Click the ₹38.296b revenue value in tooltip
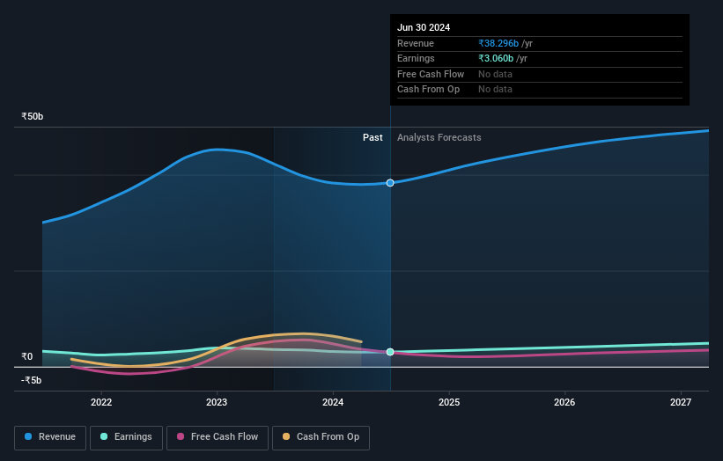The height and width of the screenshot is (461, 723). (498, 43)
